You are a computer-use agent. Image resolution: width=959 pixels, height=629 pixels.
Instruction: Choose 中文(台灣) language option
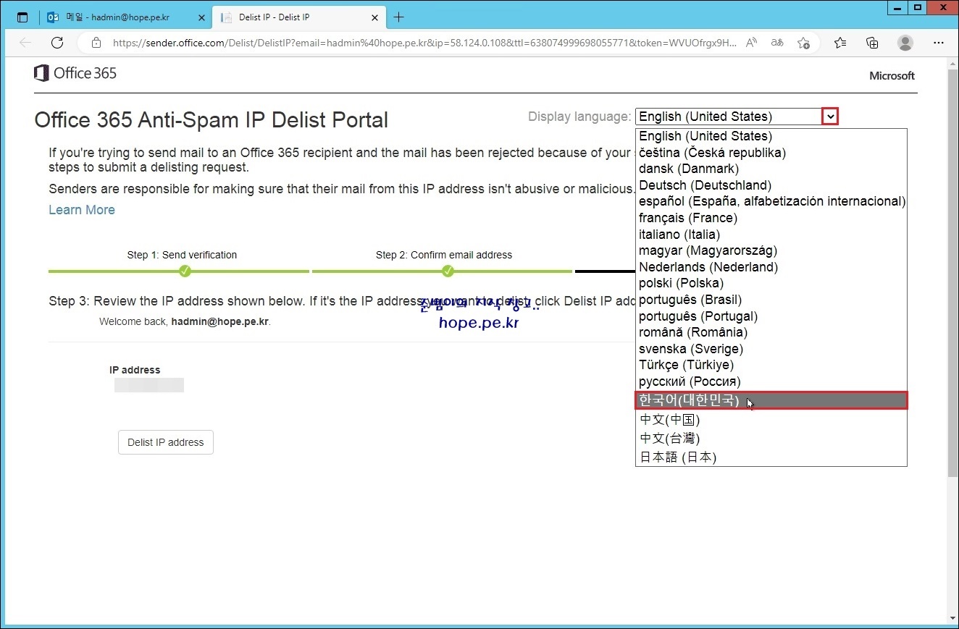[771, 438]
